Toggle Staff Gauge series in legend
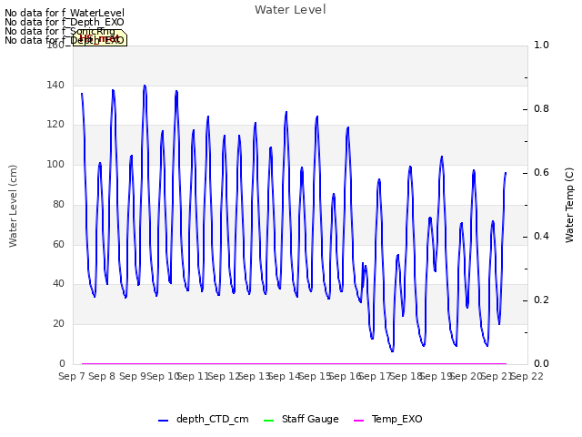This screenshot has width=582, height=437. click(301, 419)
